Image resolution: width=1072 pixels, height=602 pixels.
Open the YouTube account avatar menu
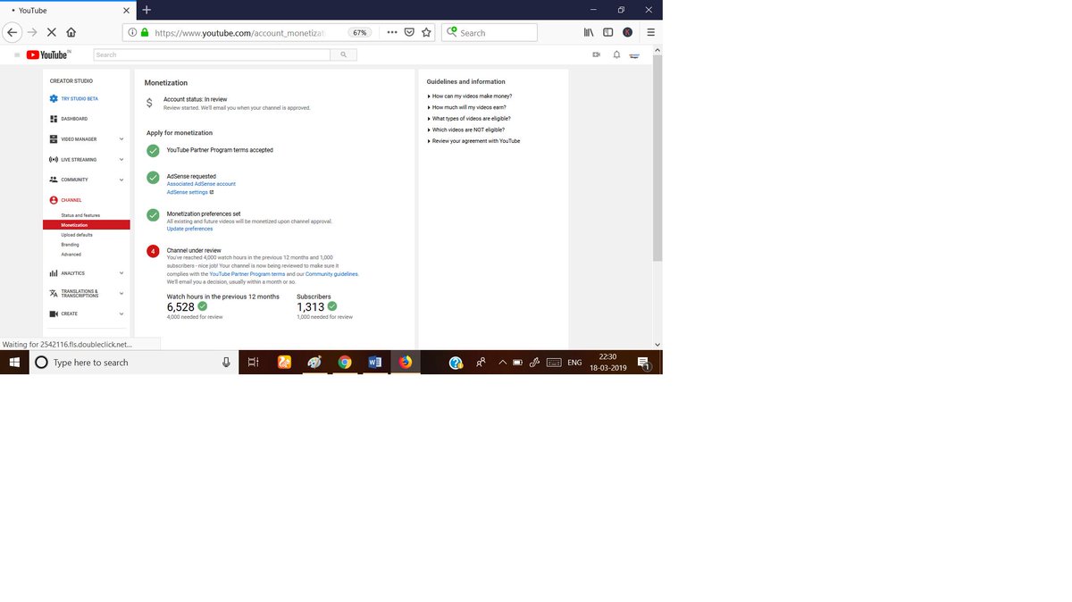(634, 54)
